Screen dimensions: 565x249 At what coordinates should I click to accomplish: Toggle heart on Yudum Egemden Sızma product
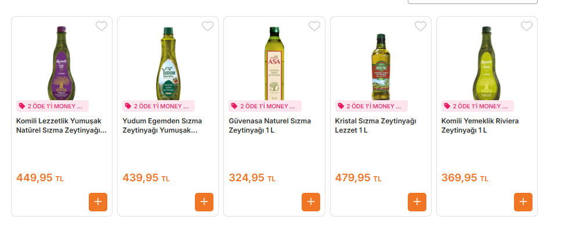coord(208,26)
